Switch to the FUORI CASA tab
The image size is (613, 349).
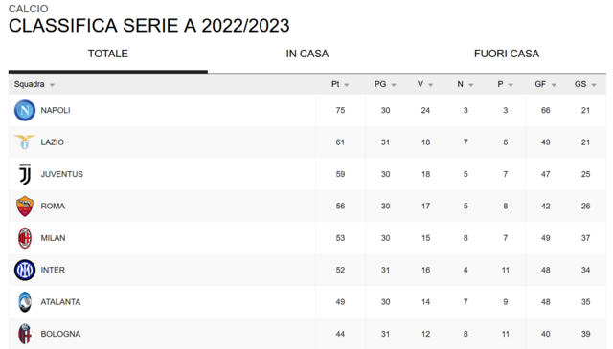click(x=507, y=54)
